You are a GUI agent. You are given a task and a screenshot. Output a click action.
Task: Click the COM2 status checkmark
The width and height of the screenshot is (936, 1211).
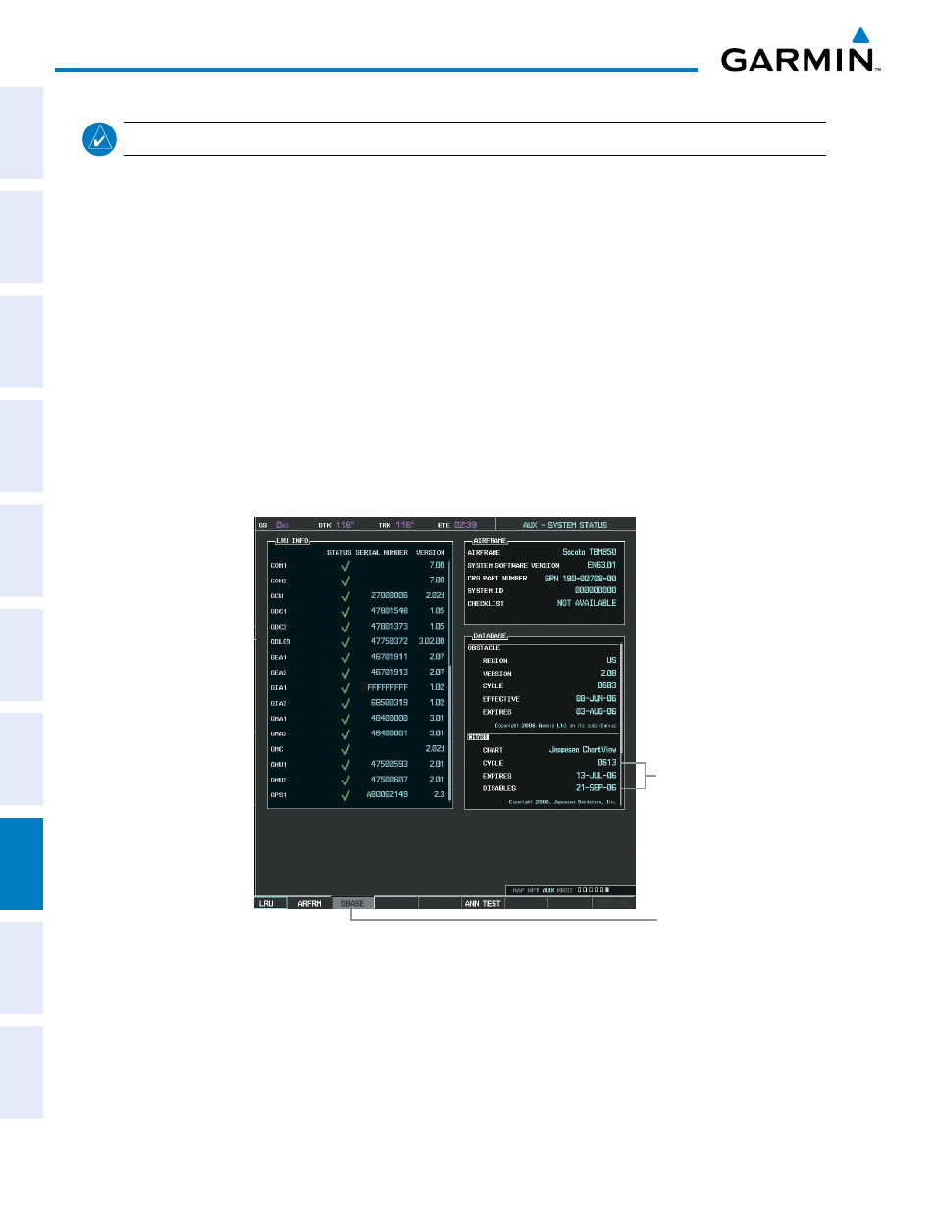point(345,580)
